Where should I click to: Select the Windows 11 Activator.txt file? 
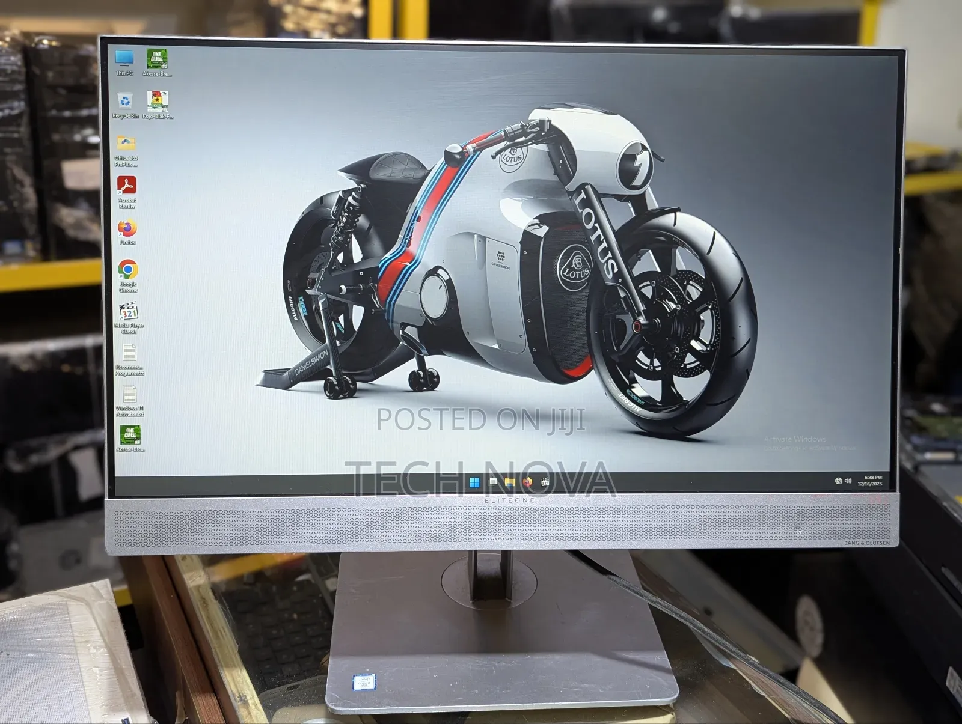point(130,401)
